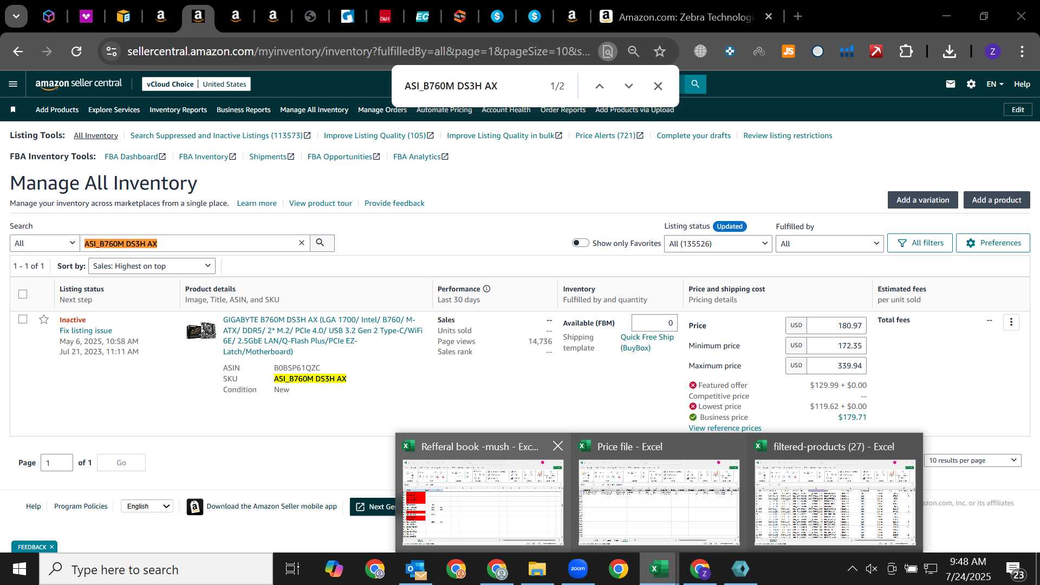Open the messages envelope icon
Viewport: 1040px width, 585px height.
coord(951,84)
